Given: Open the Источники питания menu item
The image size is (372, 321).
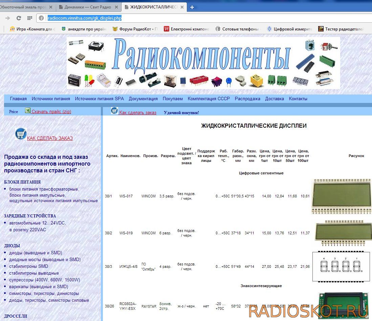Looking at the screenshot, I should pos(51,99).
